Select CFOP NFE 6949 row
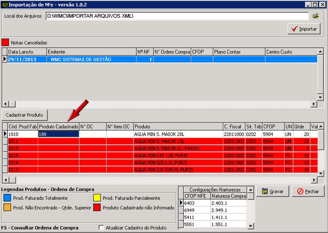328x233 pixels. (195, 210)
